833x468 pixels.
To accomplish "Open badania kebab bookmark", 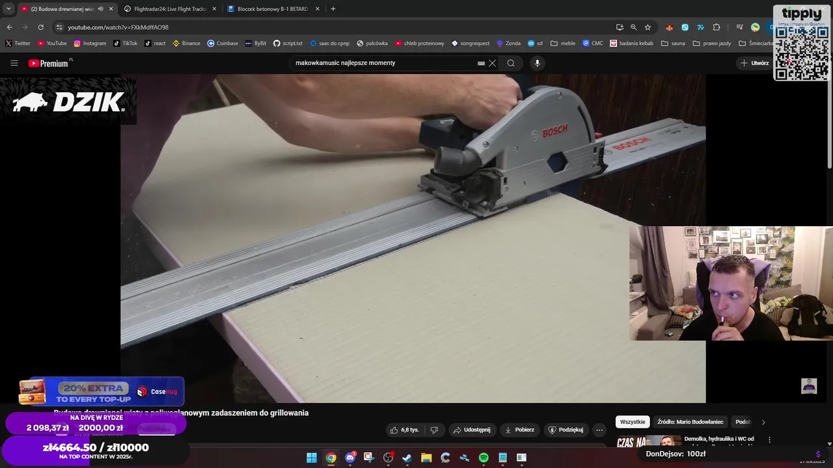I will pyautogui.click(x=632, y=44).
